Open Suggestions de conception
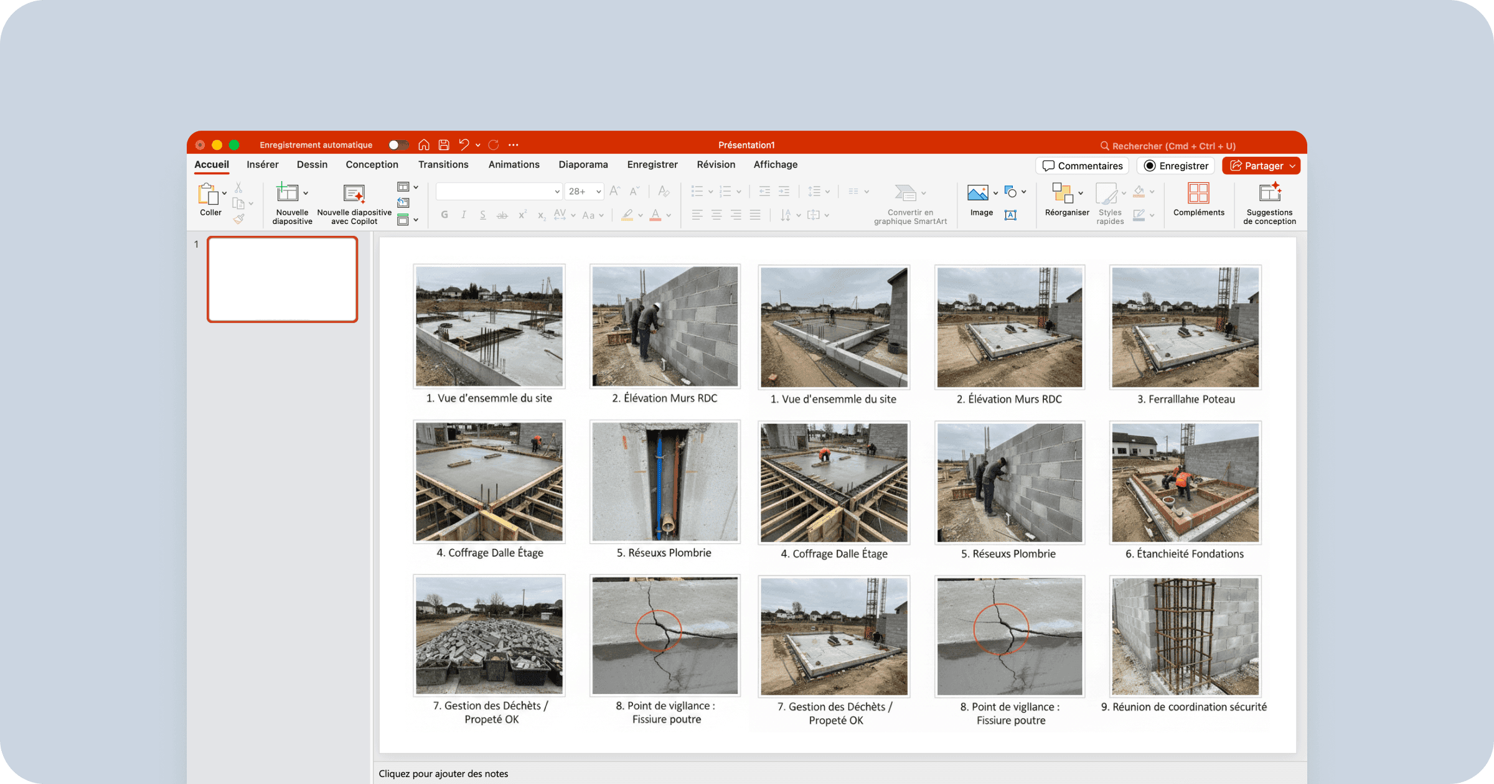This screenshot has height=784, width=1494. coord(1269,194)
